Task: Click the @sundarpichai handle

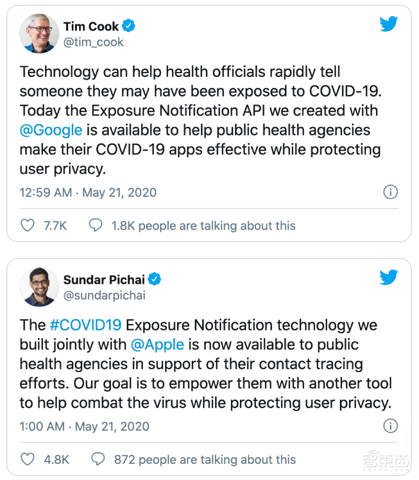Action: click(x=104, y=295)
